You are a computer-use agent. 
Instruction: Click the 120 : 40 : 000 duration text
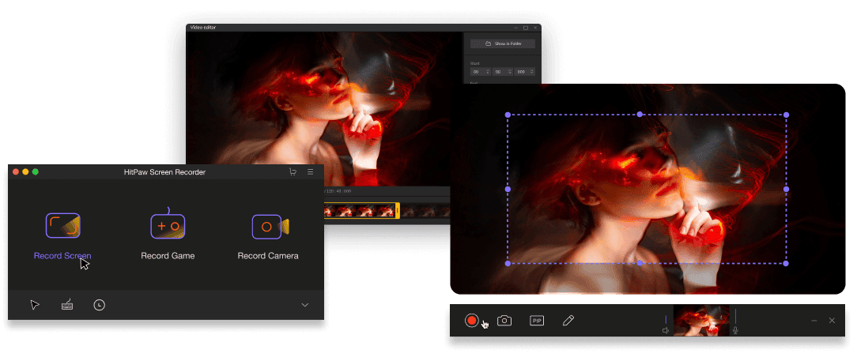tap(339, 191)
